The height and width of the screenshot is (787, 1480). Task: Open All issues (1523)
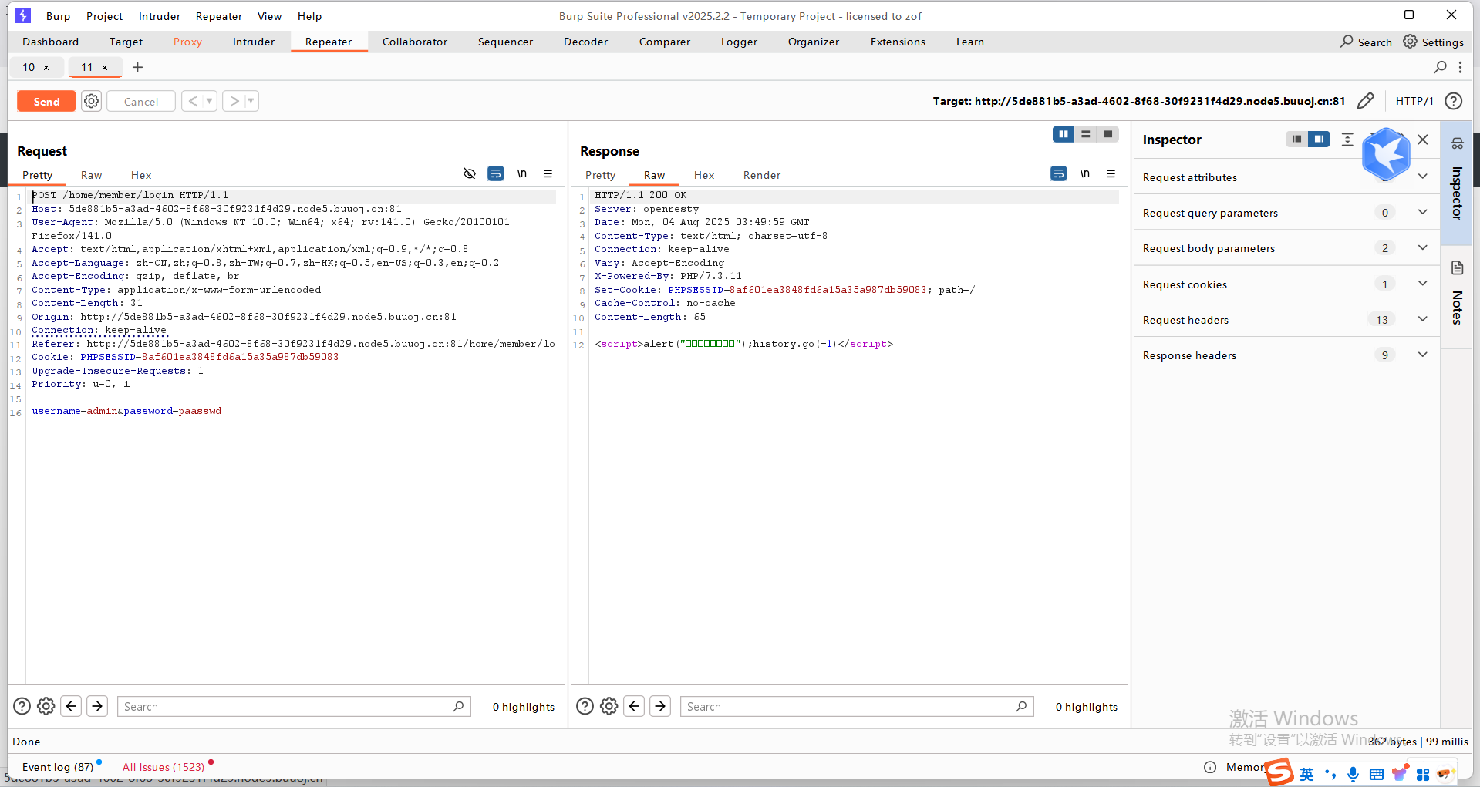click(164, 767)
